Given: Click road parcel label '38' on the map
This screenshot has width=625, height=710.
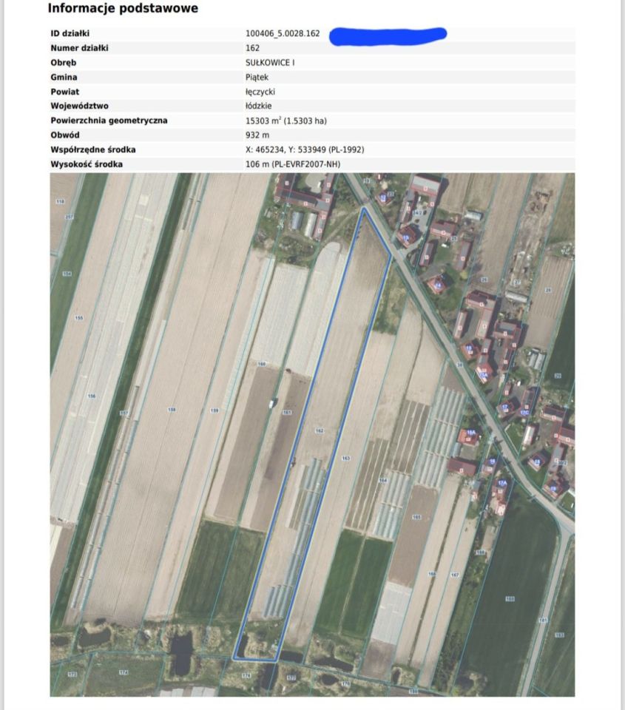Looking at the screenshot, I should click(460, 365).
